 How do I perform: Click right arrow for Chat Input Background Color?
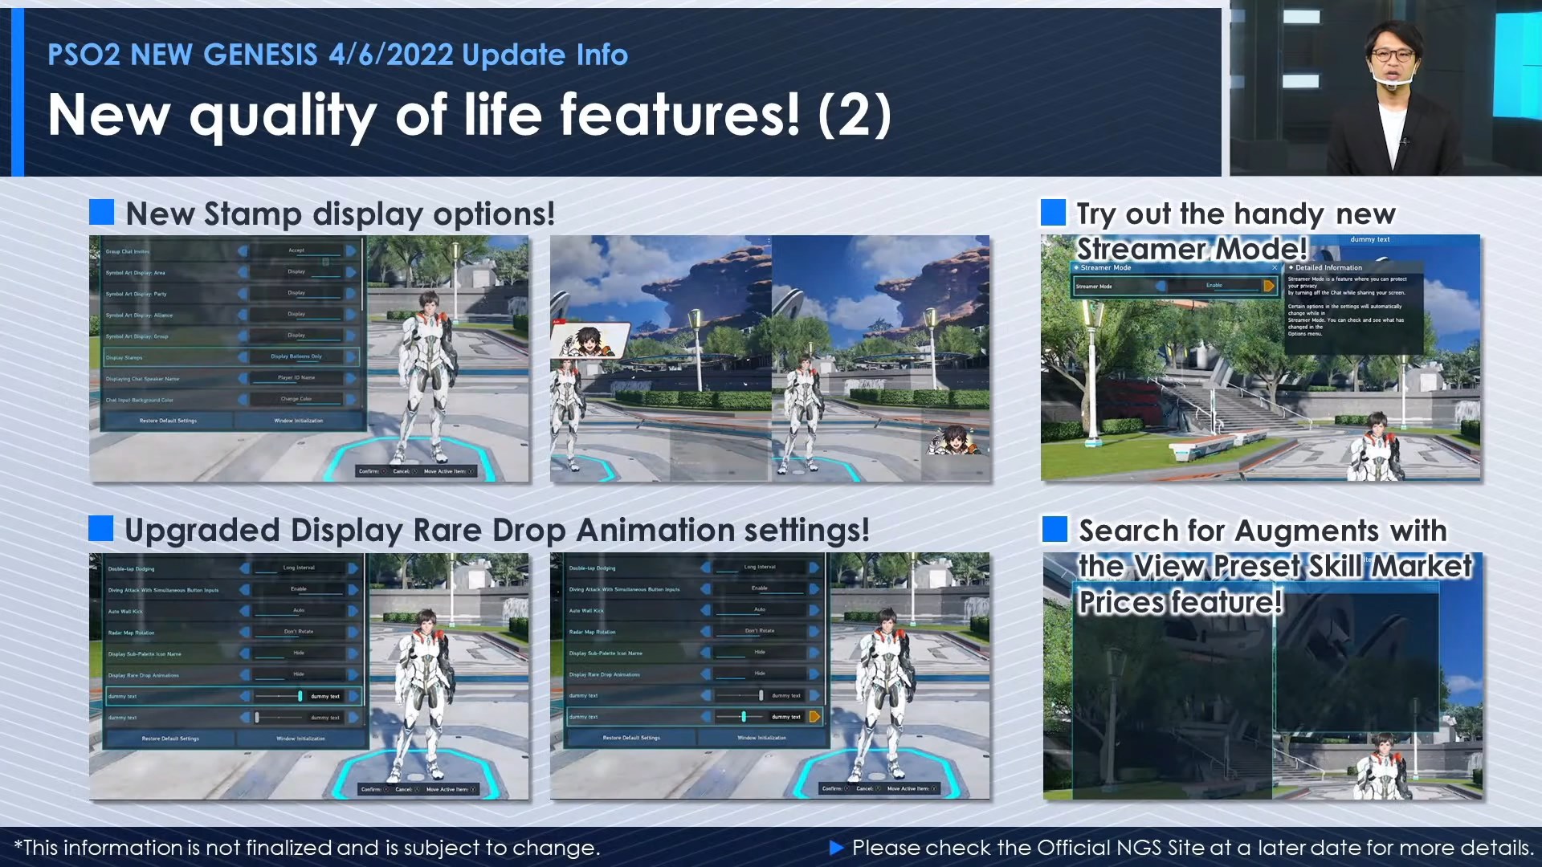click(x=351, y=399)
